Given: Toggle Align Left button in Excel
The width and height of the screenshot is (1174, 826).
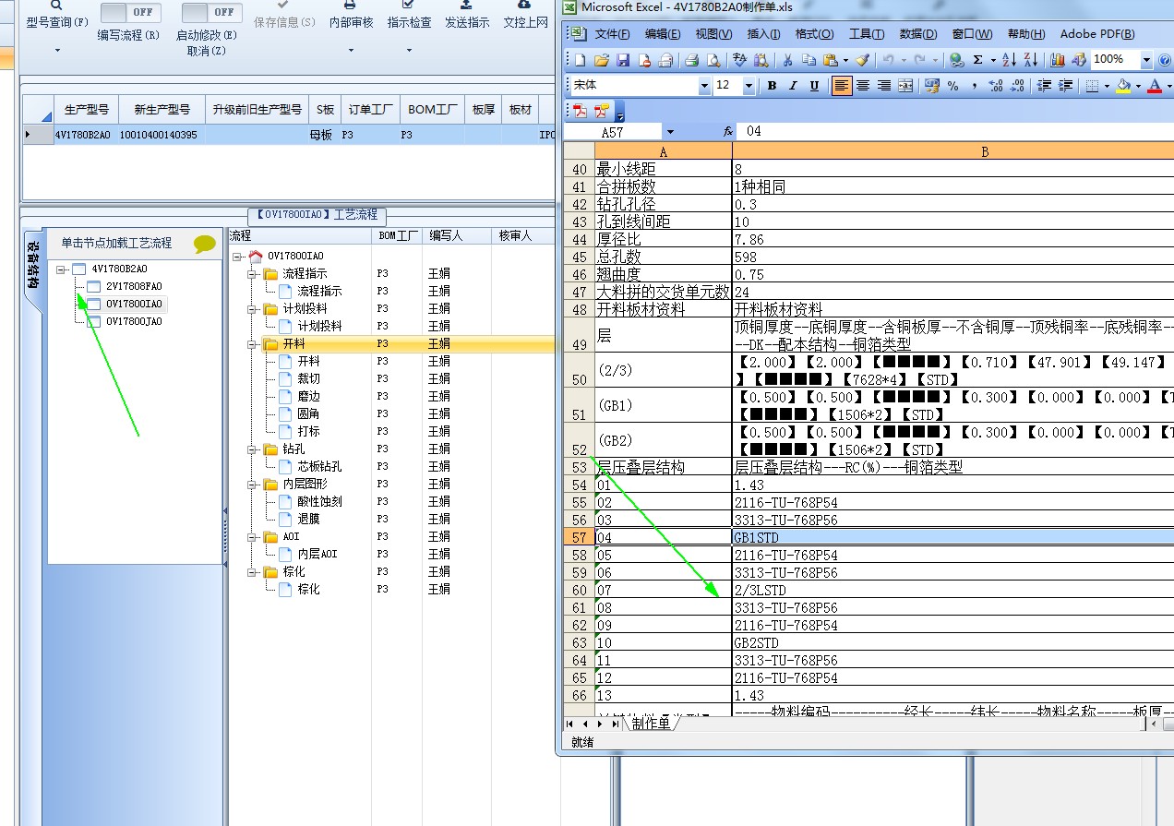Looking at the screenshot, I should pyautogui.click(x=842, y=86).
